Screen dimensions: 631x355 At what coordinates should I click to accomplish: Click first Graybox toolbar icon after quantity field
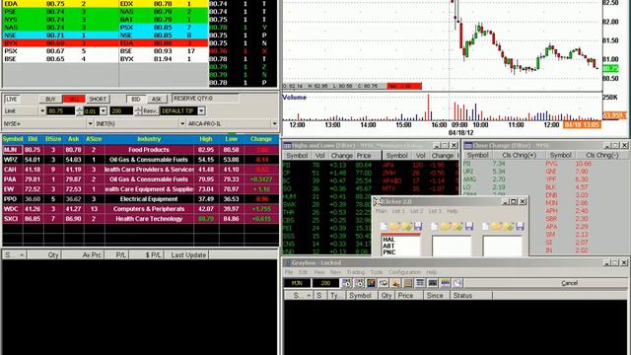coord(346,283)
